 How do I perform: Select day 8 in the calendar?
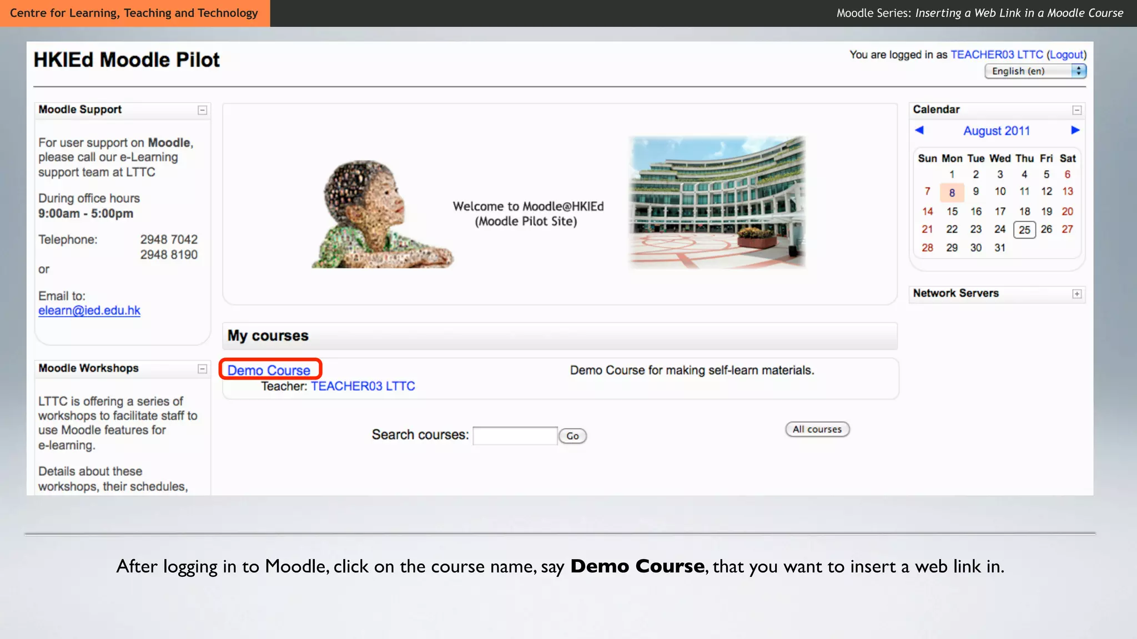click(952, 192)
